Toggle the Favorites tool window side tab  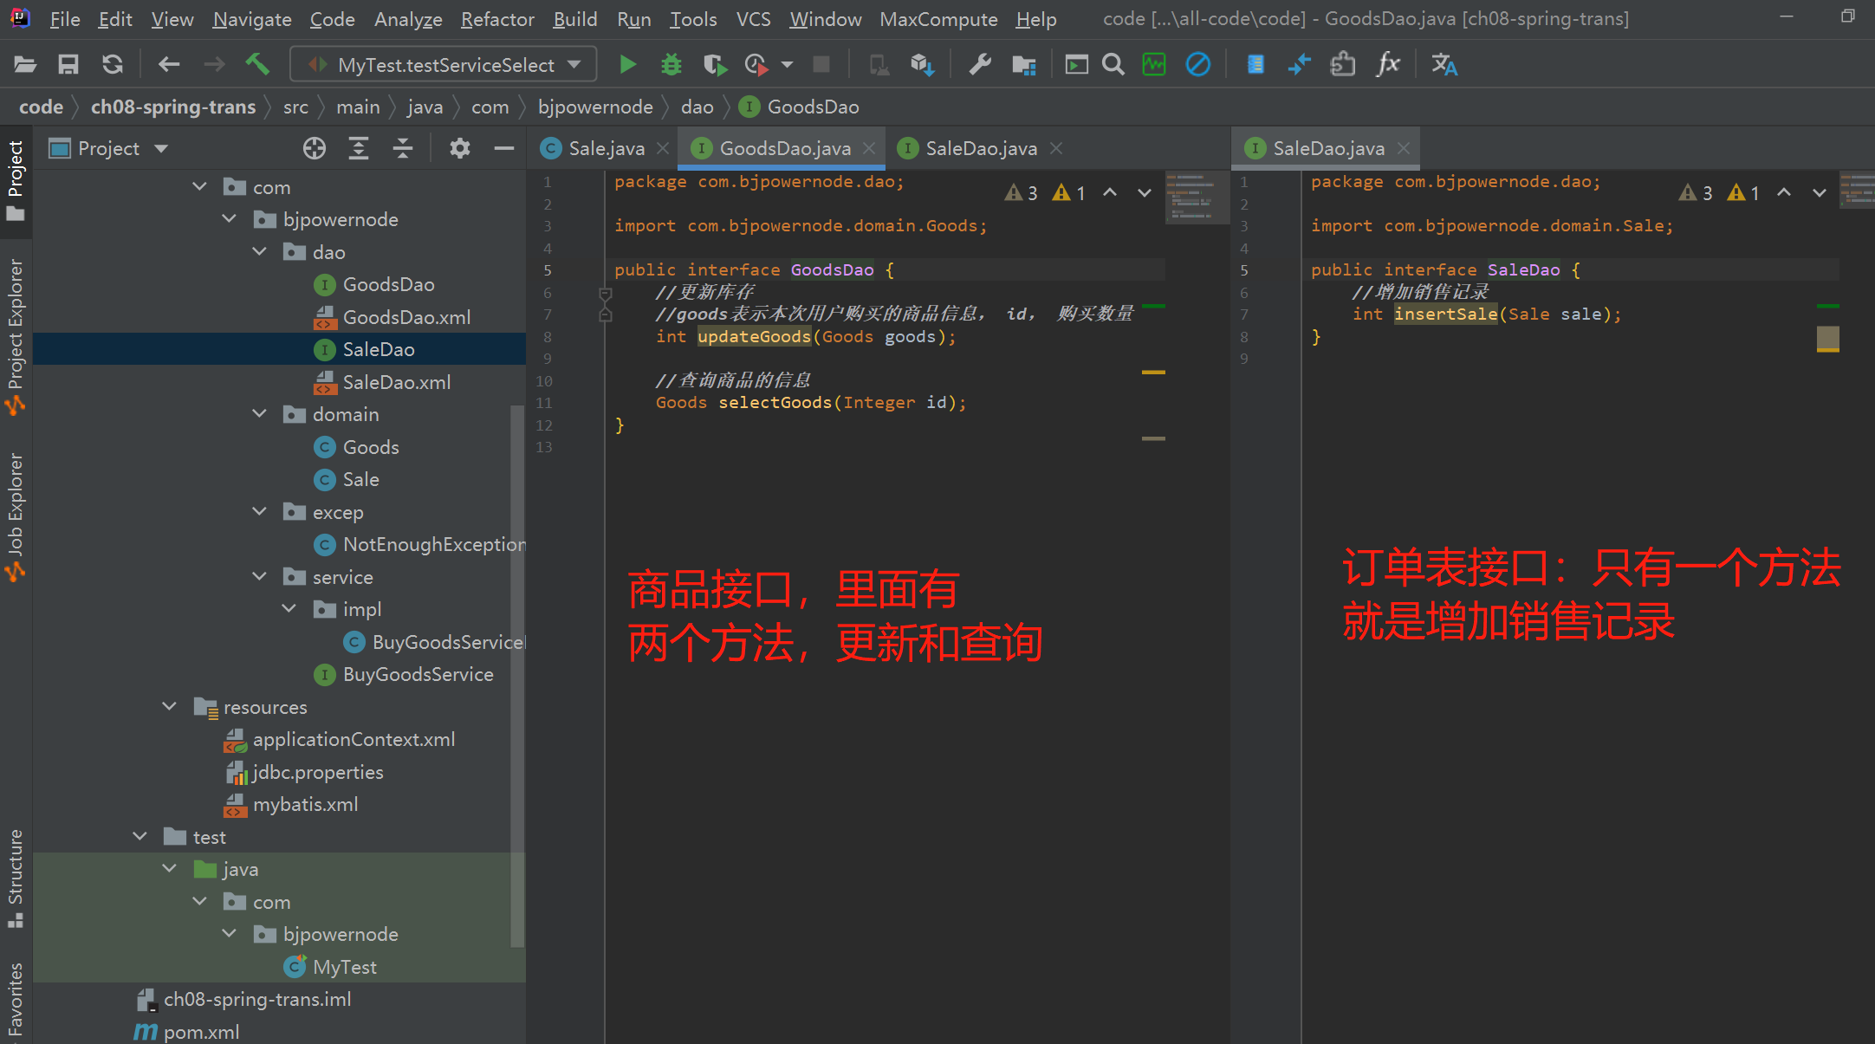[x=16, y=1001]
